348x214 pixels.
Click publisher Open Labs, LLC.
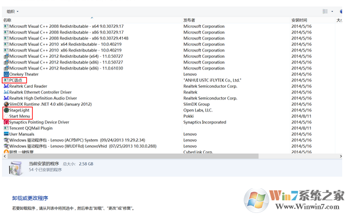[198, 110]
